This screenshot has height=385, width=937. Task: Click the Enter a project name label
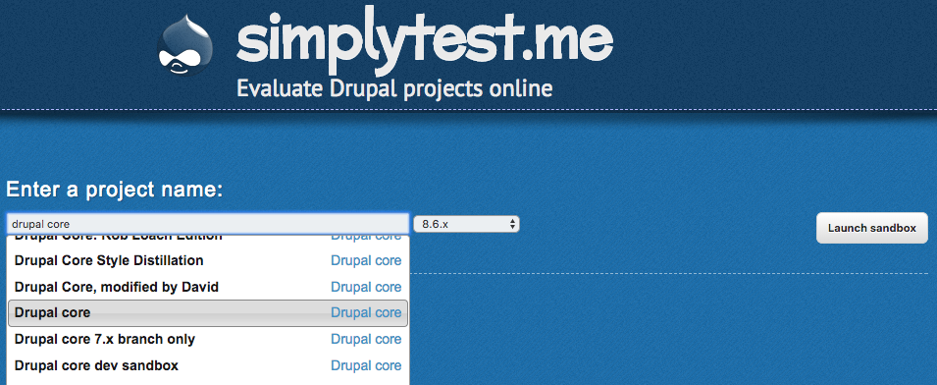point(114,191)
